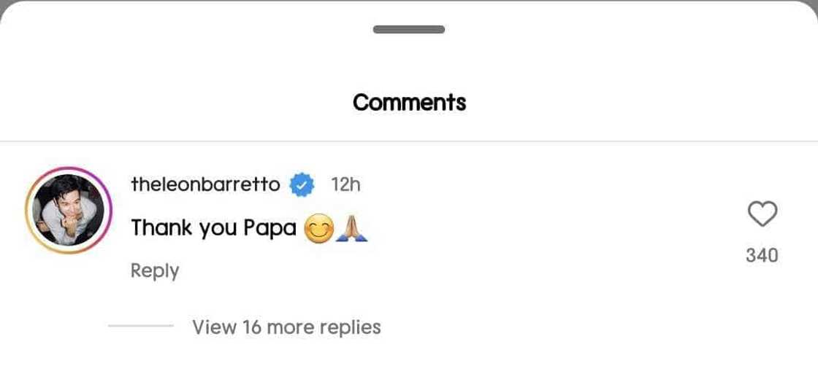The height and width of the screenshot is (371, 818).
Task: Click the divider line under Comments header
Action: pos(409,141)
